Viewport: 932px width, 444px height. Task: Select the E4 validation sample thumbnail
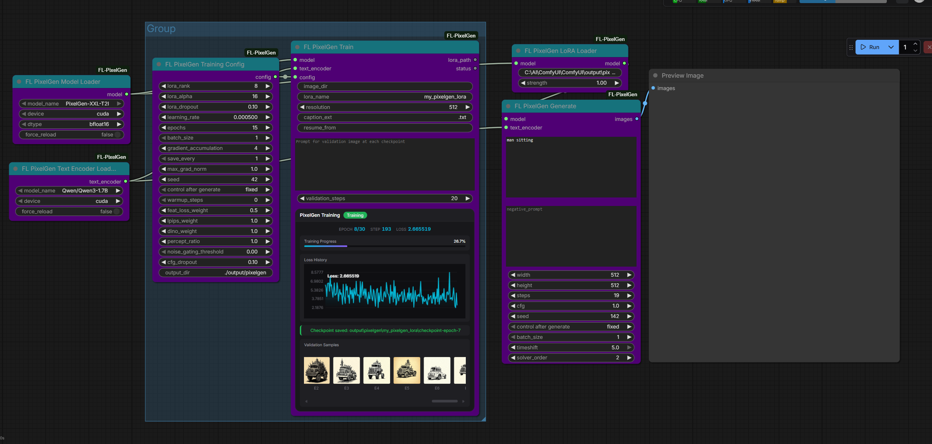377,370
